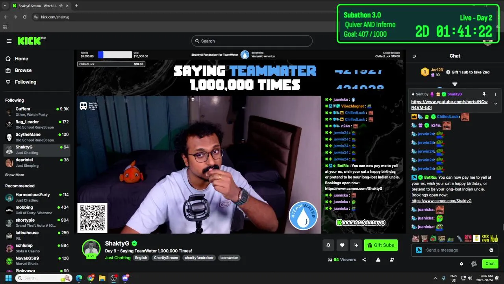Screen dimensions: 504x284
Task: Click BotRix username in chat
Action: click(430, 177)
